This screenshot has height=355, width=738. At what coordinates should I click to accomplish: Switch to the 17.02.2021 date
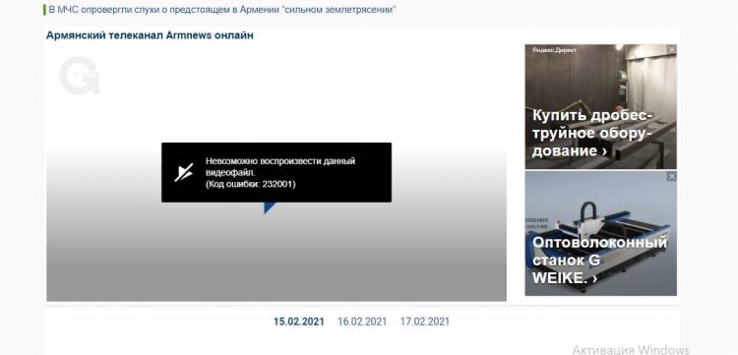click(x=425, y=323)
